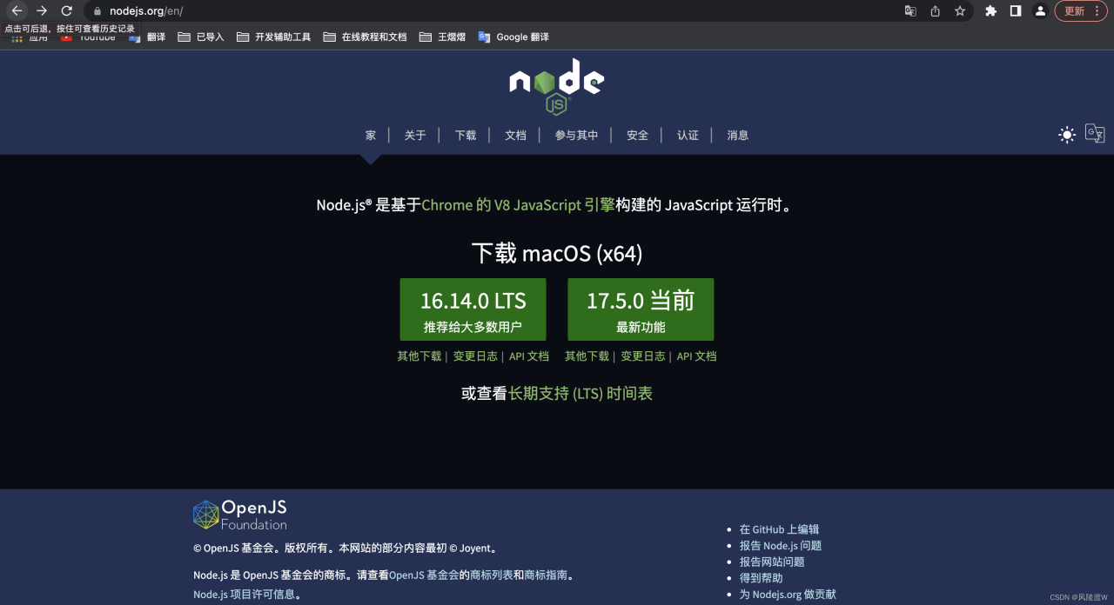1114x605 pixels.
Task: Open 变更日志 under the LTS button
Action: [475, 356]
